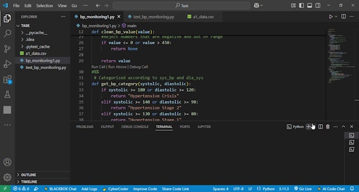Launch a new terminal with plus icon
The height and width of the screenshot is (192, 359).
[308, 127]
